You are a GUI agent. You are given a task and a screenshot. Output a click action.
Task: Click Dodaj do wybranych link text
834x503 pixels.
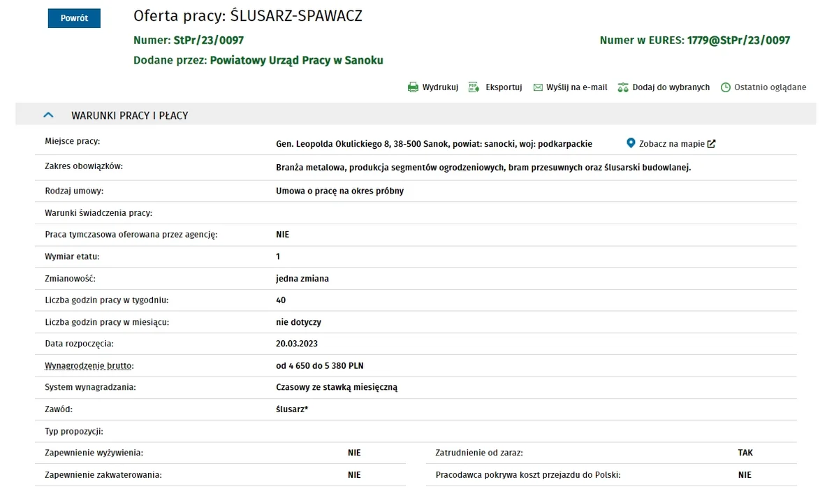[x=671, y=87]
